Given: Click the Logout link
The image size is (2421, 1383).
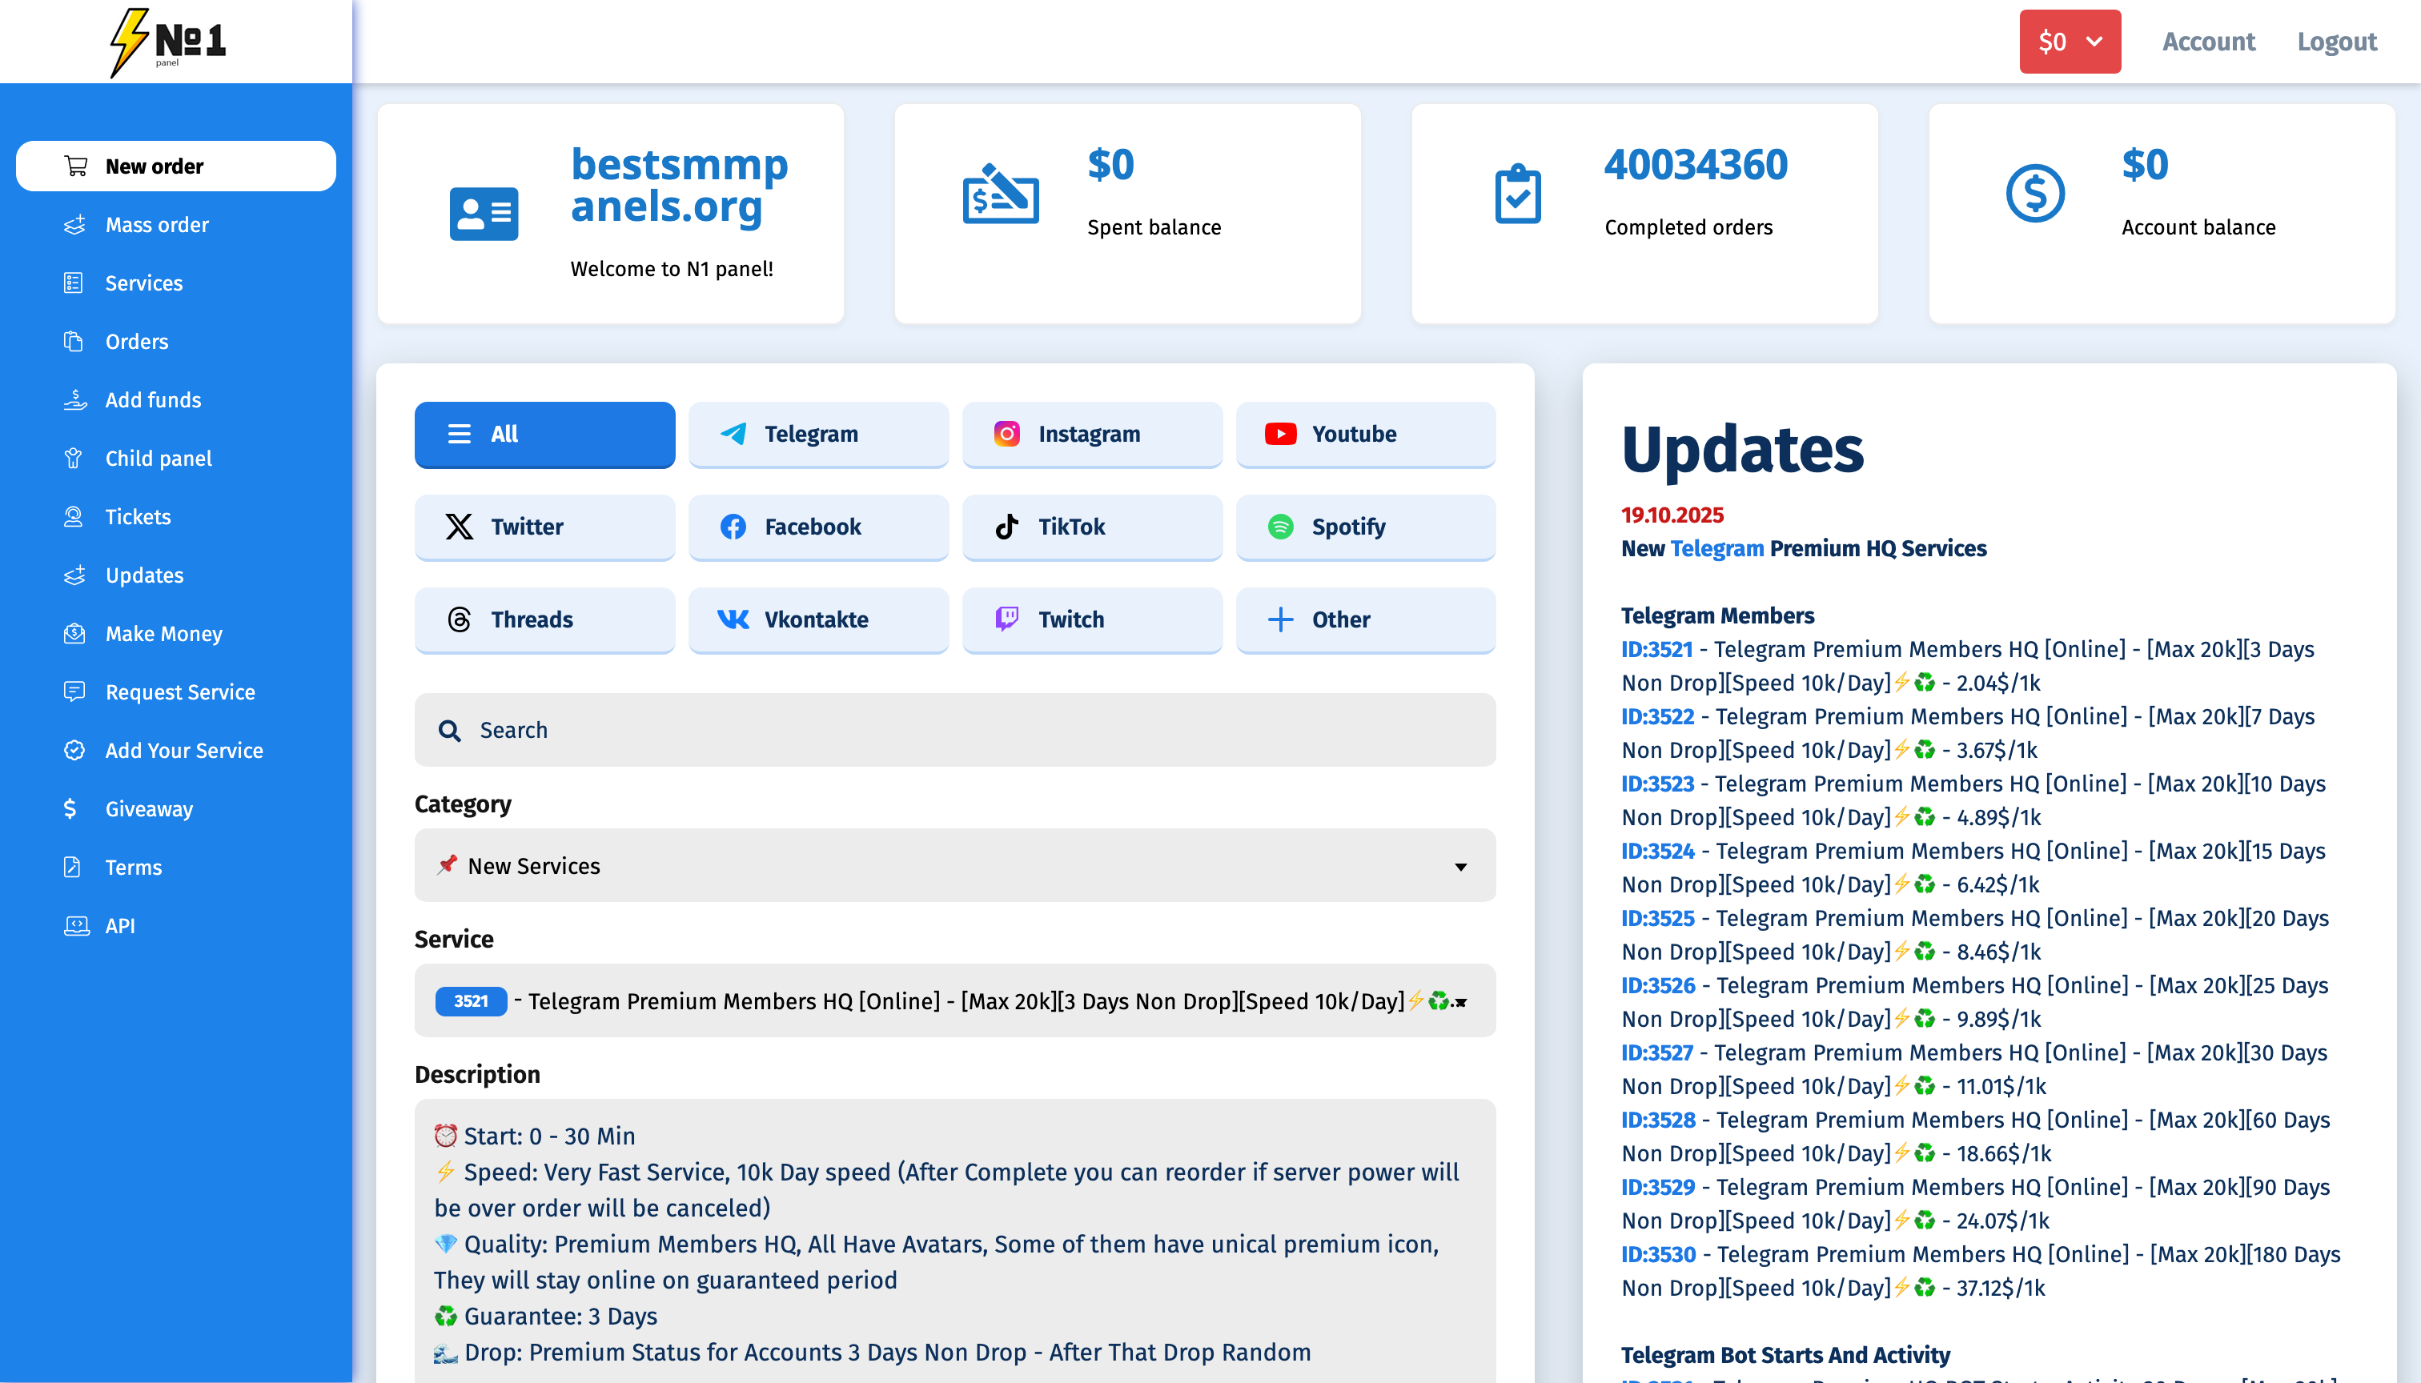Looking at the screenshot, I should click(x=2336, y=42).
